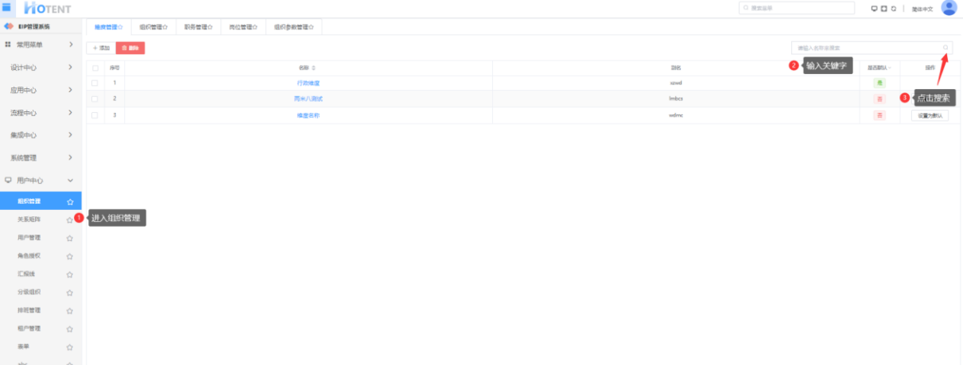Screen dimensions: 963x365
Task: Click the star on 组织参数管理 tab
Action: click(310, 26)
